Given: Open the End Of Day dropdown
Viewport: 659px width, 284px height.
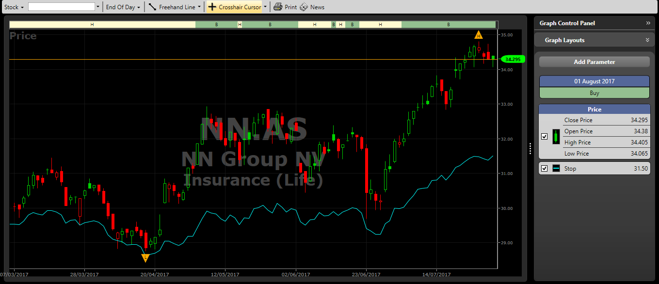Looking at the screenshot, I should coord(123,7).
